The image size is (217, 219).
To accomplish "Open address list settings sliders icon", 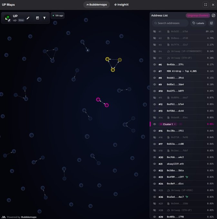I will click(212, 23).
